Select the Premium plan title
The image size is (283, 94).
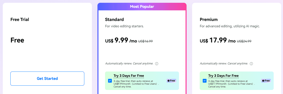pyautogui.click(x=209, y=19)
